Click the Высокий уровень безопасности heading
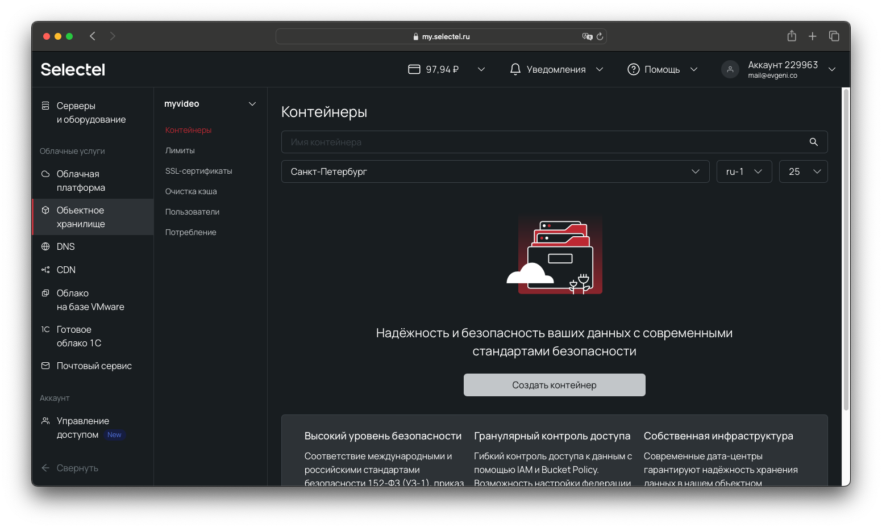Screen dimensions: 882x528 coord(383,436)
